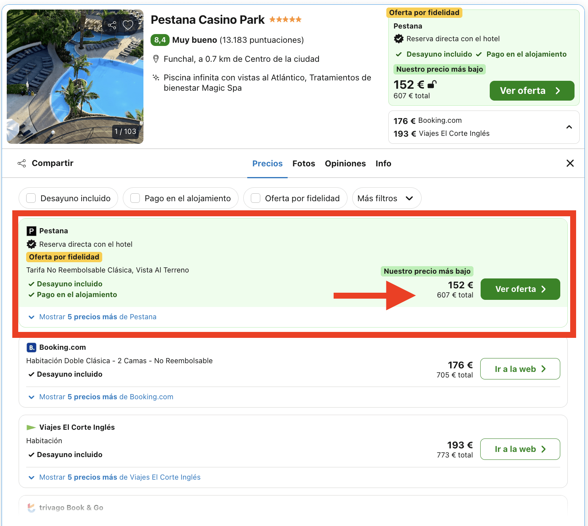Click the heart icon to save the hotel
The width and height of the screenshot is (588, 526).
click(x=128, y=25)
